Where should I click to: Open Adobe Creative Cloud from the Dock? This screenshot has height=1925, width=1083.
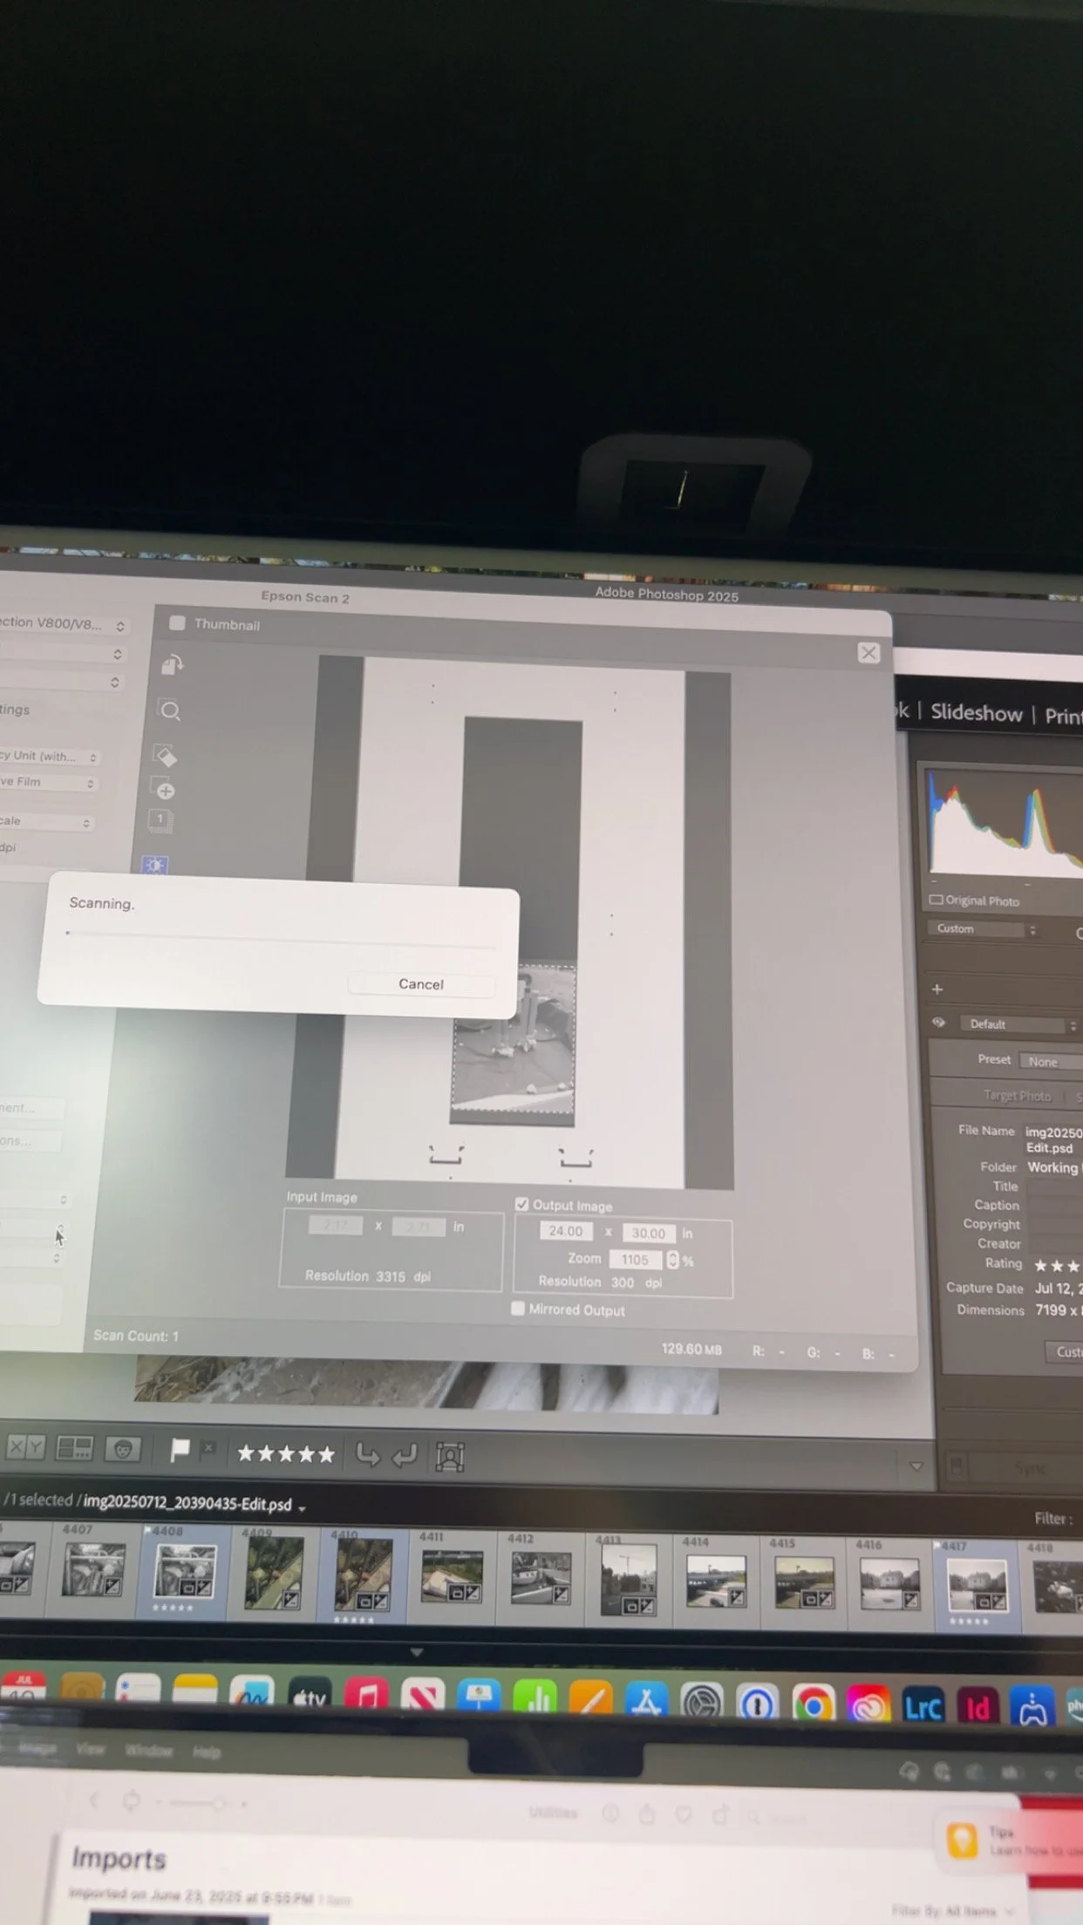click(x=868, y=1706)
